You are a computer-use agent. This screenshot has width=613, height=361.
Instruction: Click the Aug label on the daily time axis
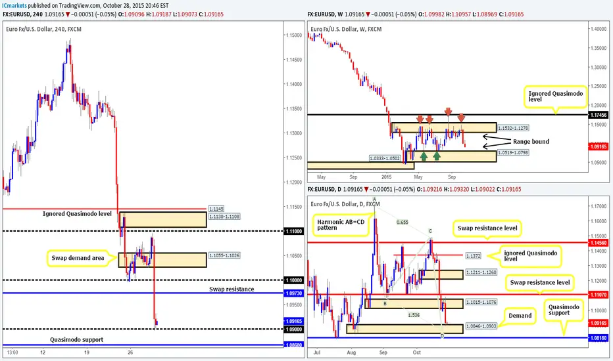351,352
